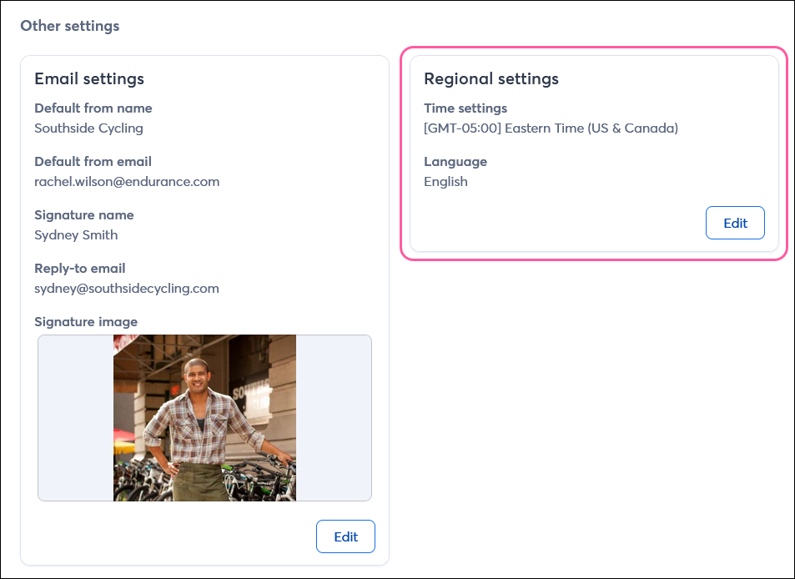Image resolution: width=795 pixels, height=579 pixels.
Task: Click the 'Sydney Smith' signature name
Action: click(76, 235)
